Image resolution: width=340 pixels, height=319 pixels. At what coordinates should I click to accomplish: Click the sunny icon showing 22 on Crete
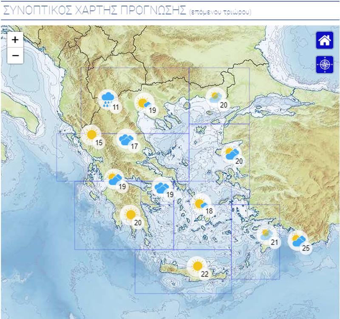197,266
